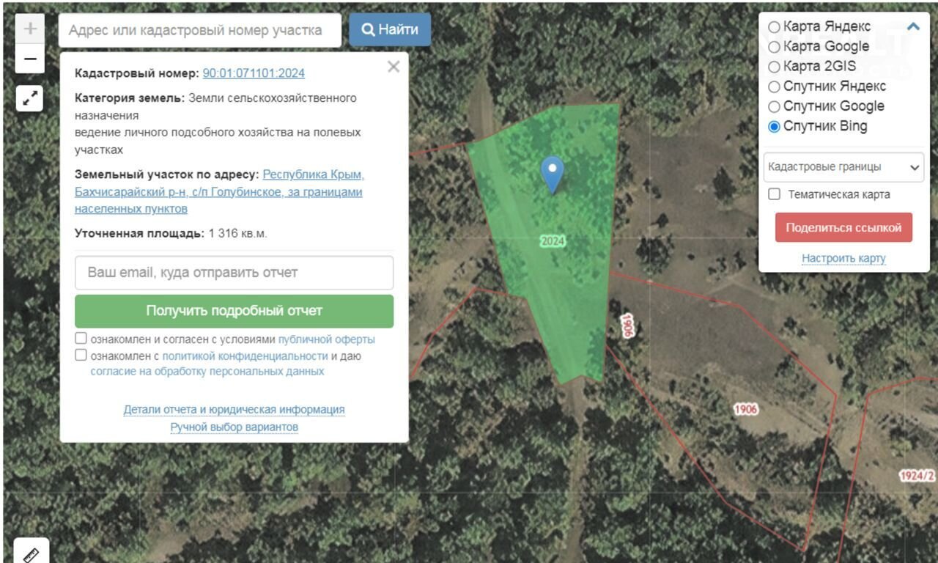Check the публичной оферты agreement box

[81, 339]
